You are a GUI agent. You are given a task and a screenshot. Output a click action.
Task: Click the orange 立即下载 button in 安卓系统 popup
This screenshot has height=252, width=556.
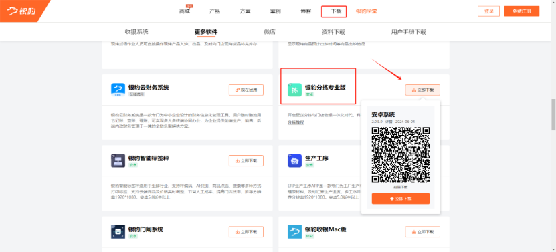point(401,199)
